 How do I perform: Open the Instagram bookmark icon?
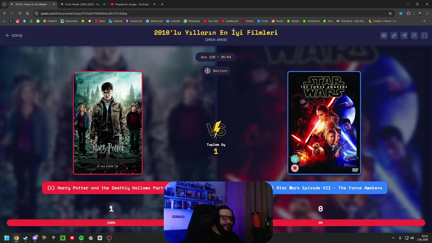(18, 21)
